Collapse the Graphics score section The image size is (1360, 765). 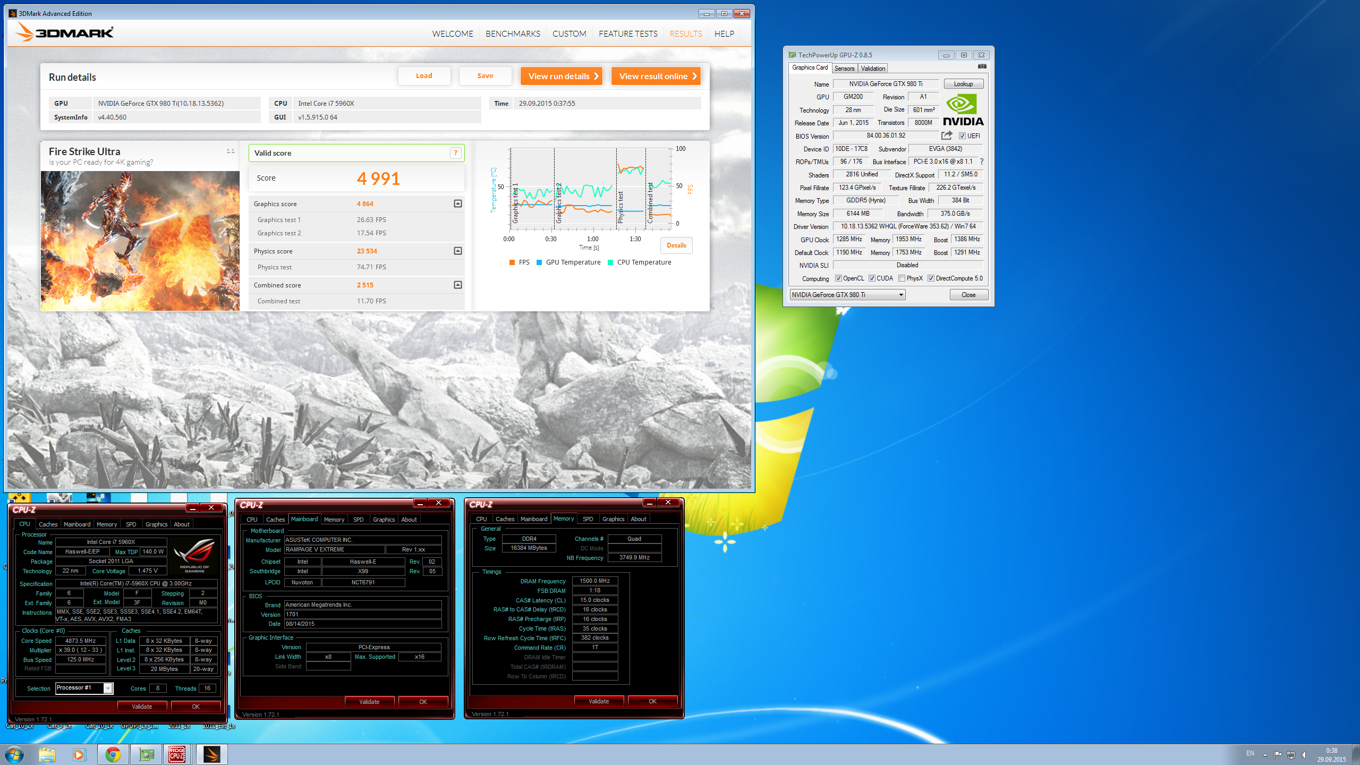click(x=457, y=204)
